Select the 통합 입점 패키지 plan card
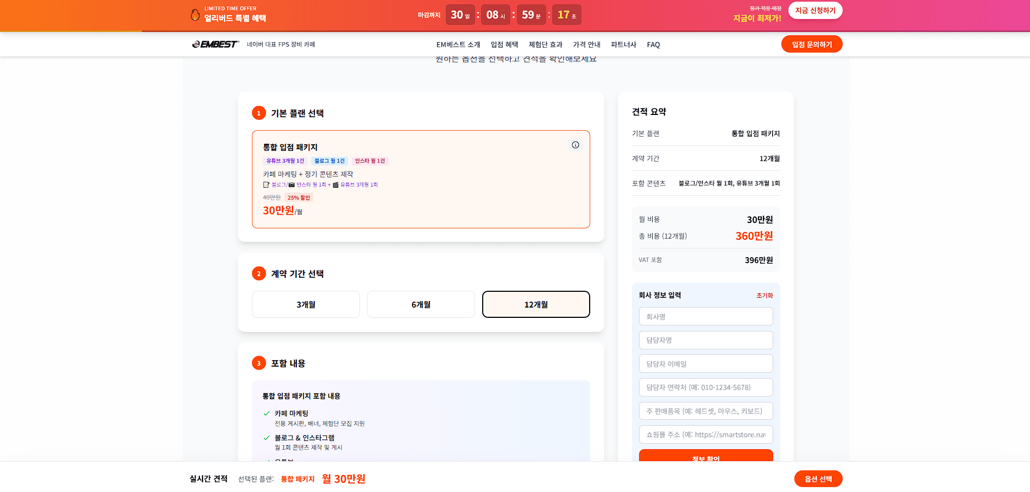The width and height of the screenshot is (1030, 492). click(421, 179)
